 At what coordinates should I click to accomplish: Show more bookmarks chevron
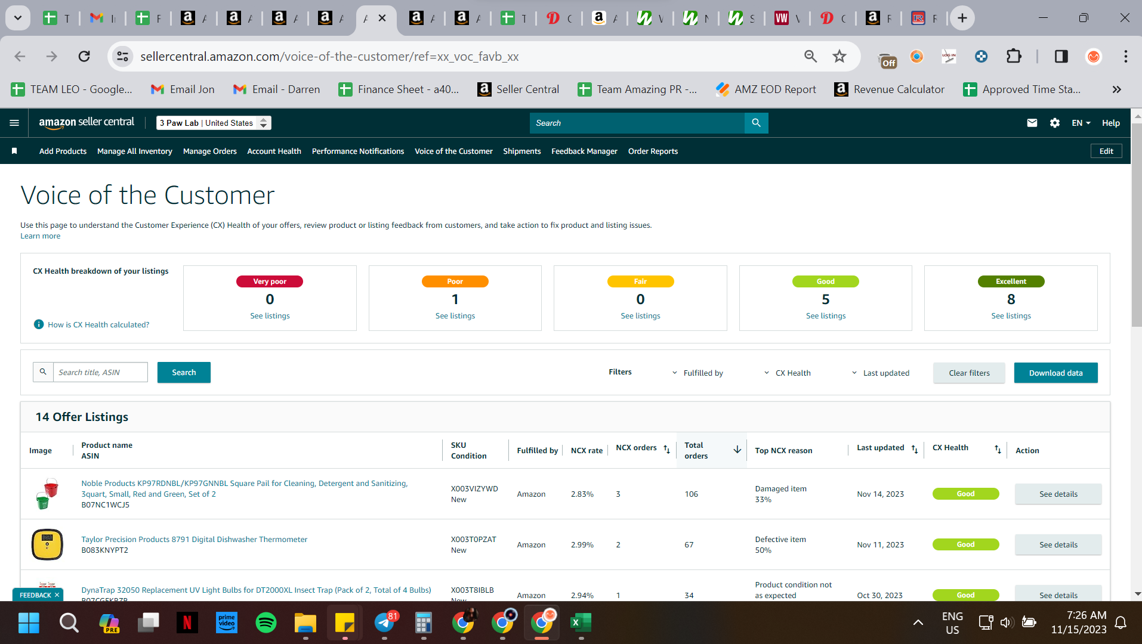1116,89
